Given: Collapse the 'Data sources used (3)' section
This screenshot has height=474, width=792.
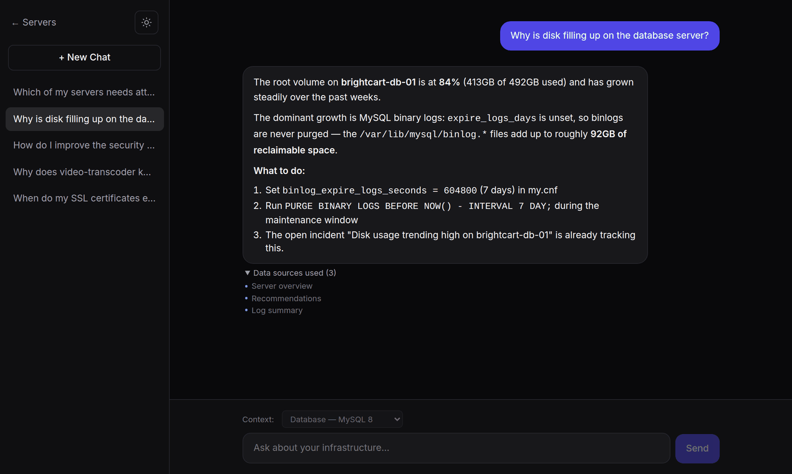Looking at the screenshot, I should coord(291,273).
